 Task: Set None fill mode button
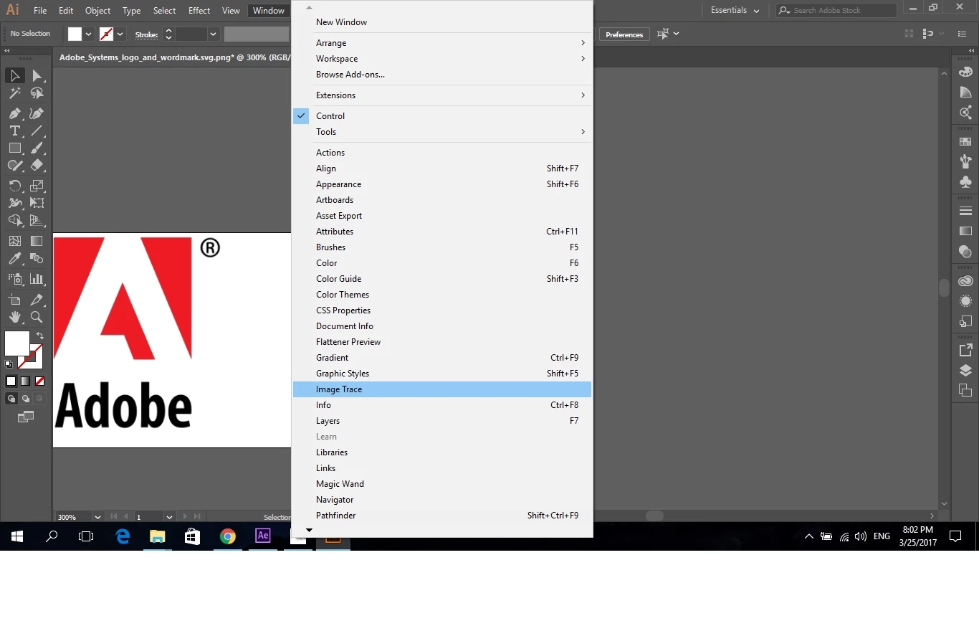click(x=40, y=381)
